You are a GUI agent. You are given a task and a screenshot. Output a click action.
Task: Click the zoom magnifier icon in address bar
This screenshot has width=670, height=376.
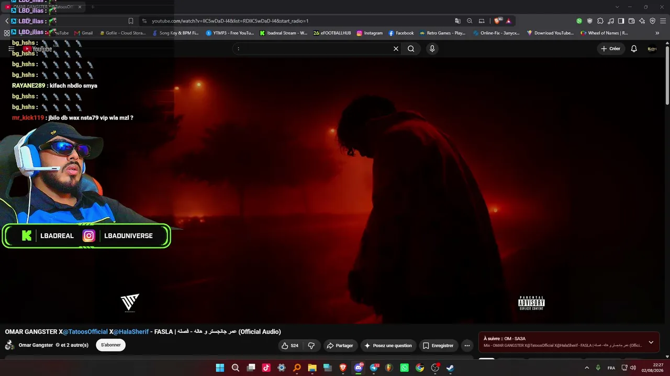point(470,21)
